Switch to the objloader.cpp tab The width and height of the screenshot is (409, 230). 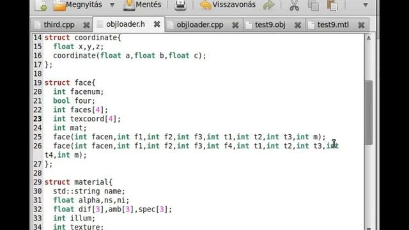click(200, 25)
